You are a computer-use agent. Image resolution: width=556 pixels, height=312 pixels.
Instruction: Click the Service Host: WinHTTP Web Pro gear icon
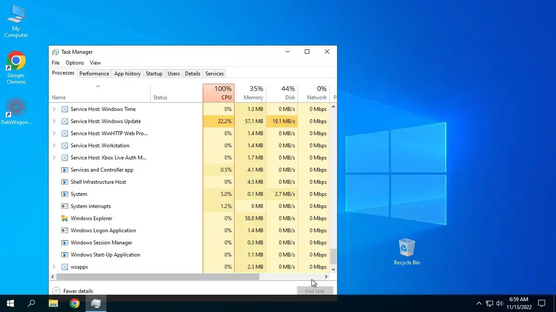coord(65,133)
